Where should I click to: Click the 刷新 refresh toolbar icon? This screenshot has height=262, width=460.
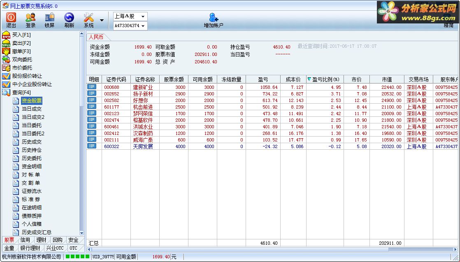pos(69,20)
